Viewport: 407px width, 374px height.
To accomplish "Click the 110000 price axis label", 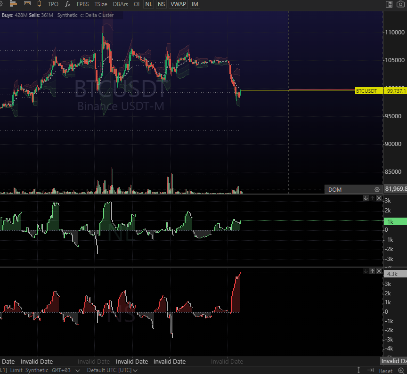I will point(395,33).
